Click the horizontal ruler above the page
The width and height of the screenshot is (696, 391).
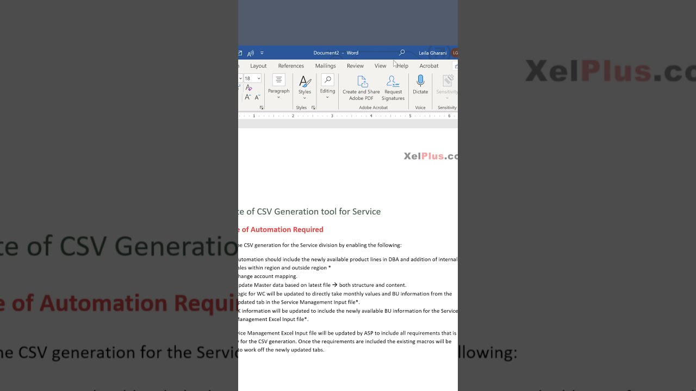[348, 116]
